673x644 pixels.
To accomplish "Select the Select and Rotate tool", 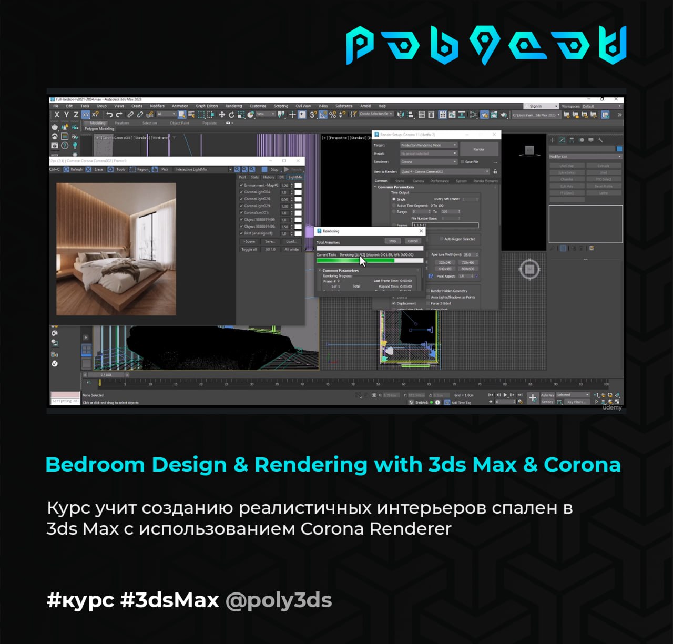I will [x=231, y=115].
